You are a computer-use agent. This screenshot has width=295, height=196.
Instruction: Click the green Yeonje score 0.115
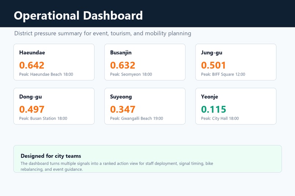tap(213, 109)
